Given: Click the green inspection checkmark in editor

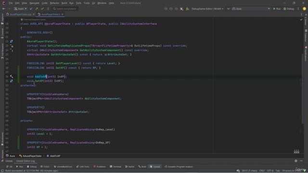Looking at the screenshot, I should coord(301,20).
